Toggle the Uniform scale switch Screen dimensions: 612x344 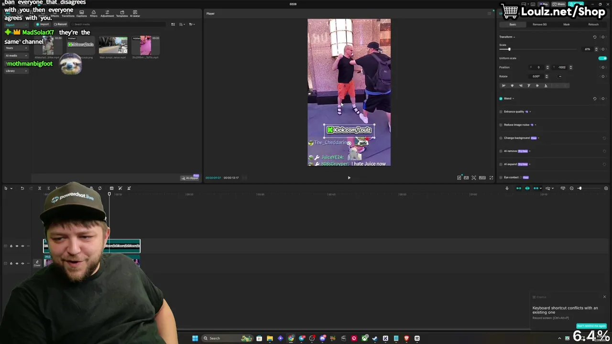pyautogui.click(x=602, y=58)
